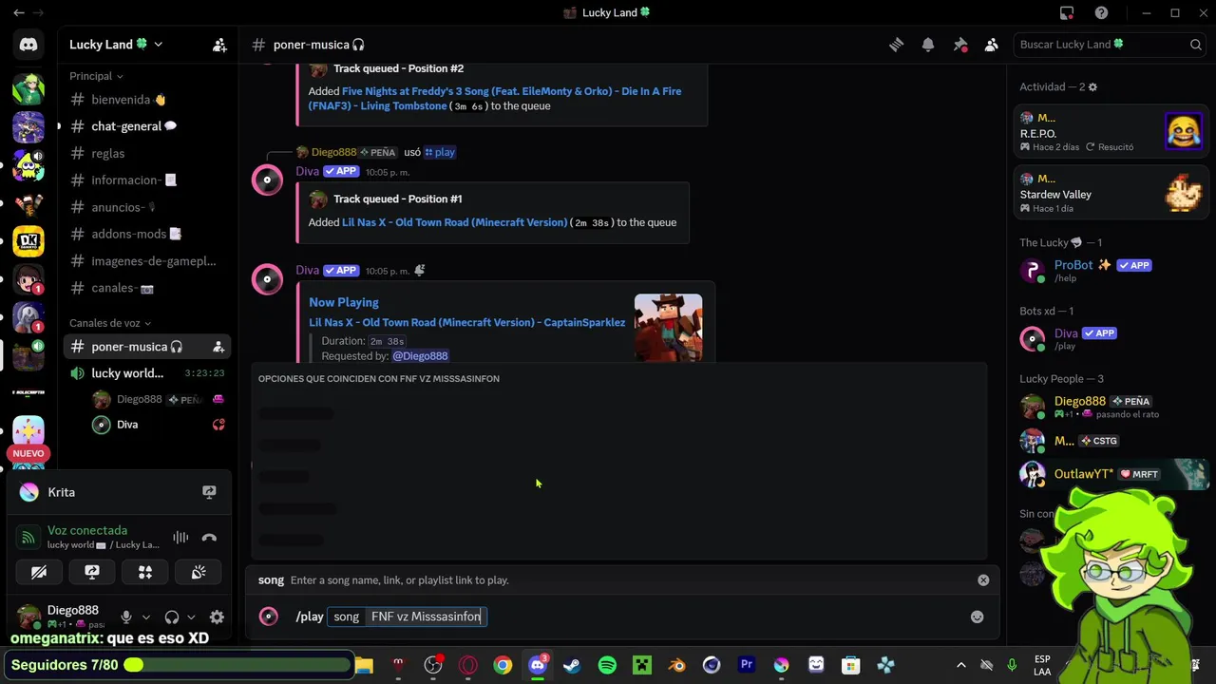1216x684 pixels.
Task: Click the /play command mention in reply
Action: 439,152
